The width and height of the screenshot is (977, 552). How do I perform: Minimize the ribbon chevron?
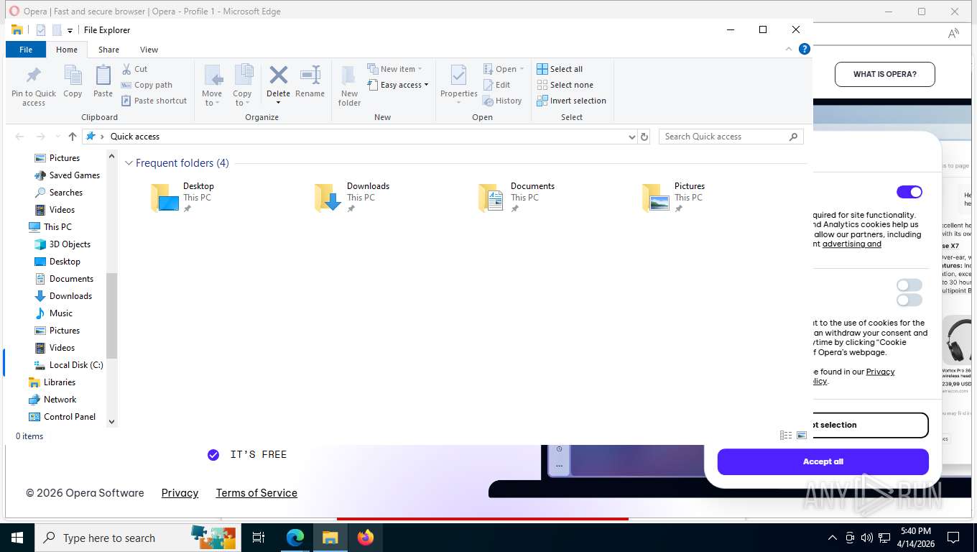click(789, 49)
